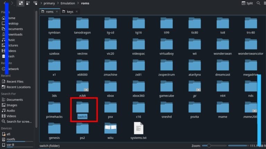Select the n3ds symlink folder
This screenshot has width=266, height=149.
(x=82, y=89)
